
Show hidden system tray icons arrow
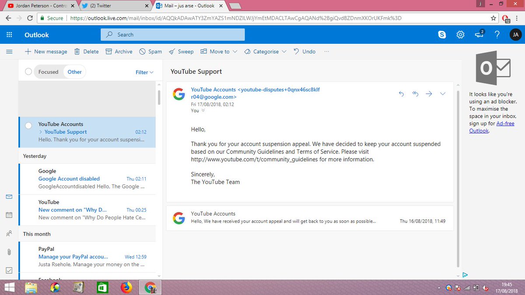[x=439, y=288]
